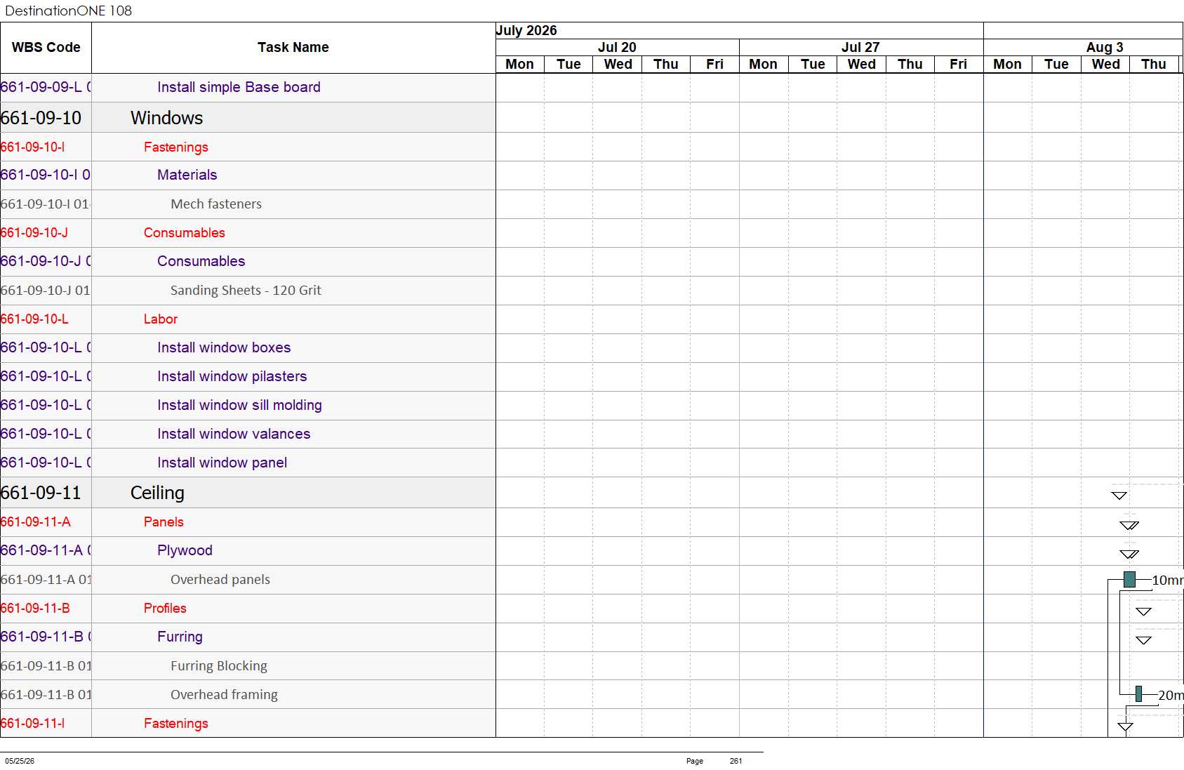Select the Overhead framing task bar
The width and height of the screenshot is (1184, 770).
[x=1138, y=694]
